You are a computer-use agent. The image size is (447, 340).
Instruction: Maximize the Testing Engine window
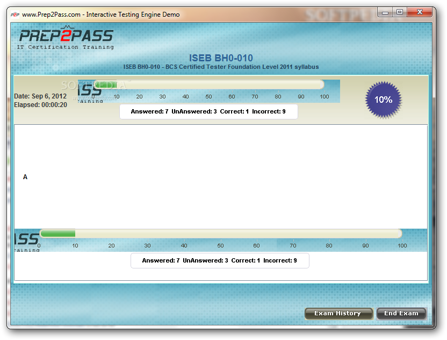tap(400, 12)
